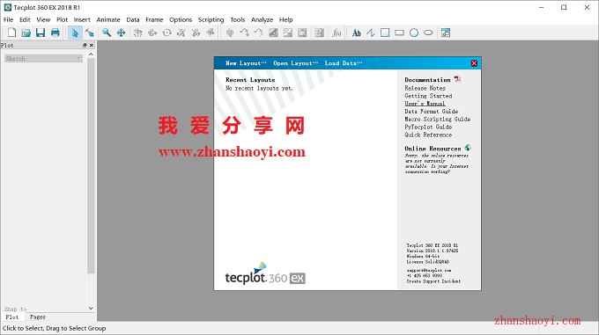This screenshot has width=599, height=335.
Task: Open the Tools menu
Action: coord(237,20)
